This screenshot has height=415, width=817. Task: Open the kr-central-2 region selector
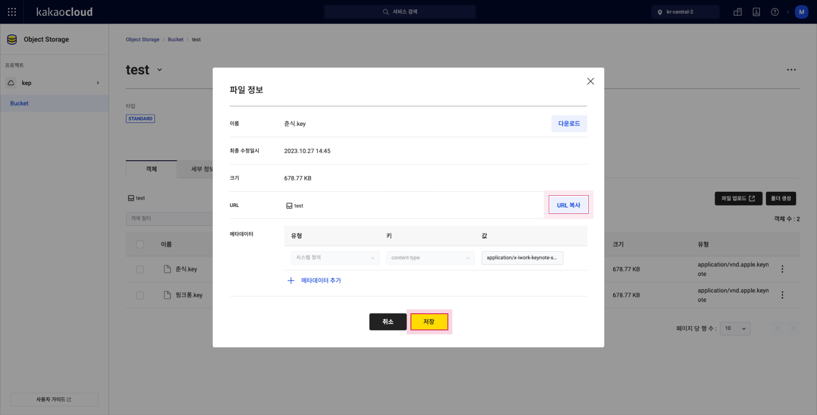pos(686,12)
